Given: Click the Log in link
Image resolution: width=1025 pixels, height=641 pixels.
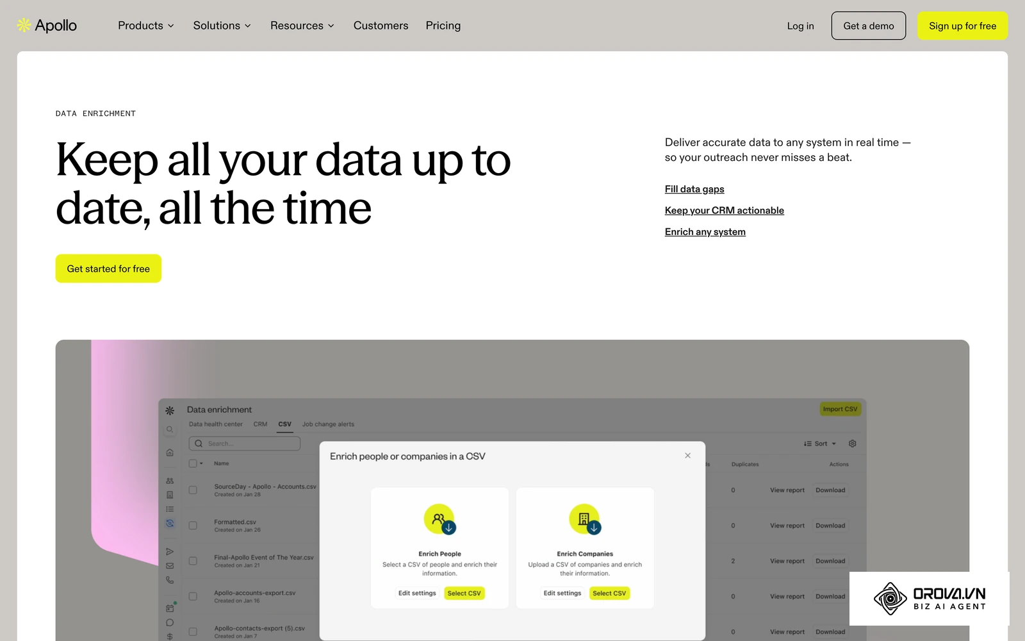Looking at the screenshot, I should pyautogui.click(x=801, y=26).
